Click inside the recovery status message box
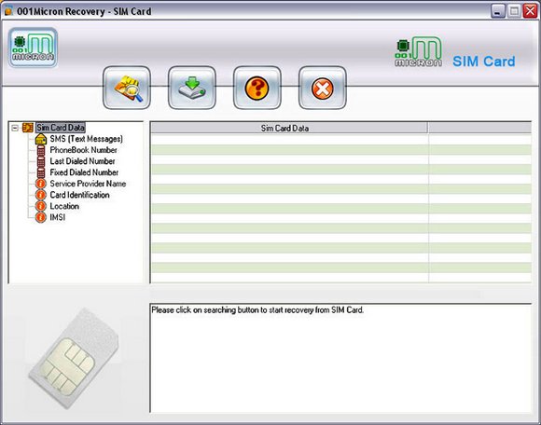The height and width of the screenshot is (425, 541). pyautogui.click(x=340, y=358)
